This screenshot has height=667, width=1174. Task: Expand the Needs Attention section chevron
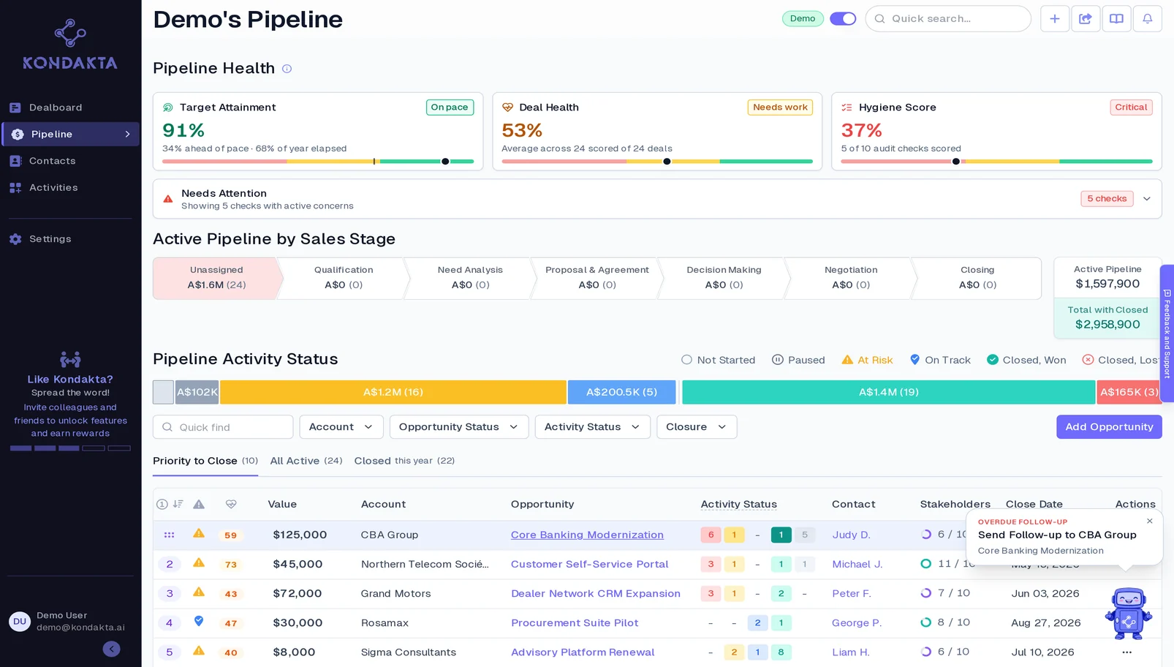coord(1147,199)
